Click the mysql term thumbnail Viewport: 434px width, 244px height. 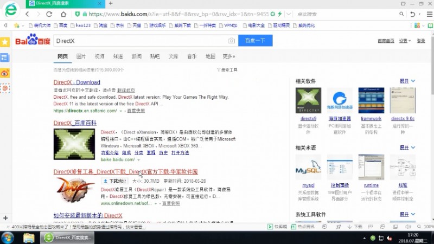(308, 167)
